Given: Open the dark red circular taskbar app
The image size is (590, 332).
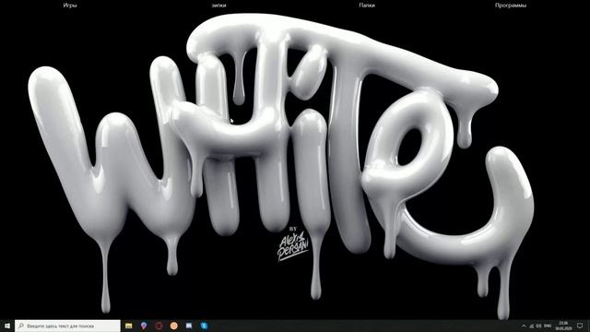Looking at the screenshot, I should 159,326.
